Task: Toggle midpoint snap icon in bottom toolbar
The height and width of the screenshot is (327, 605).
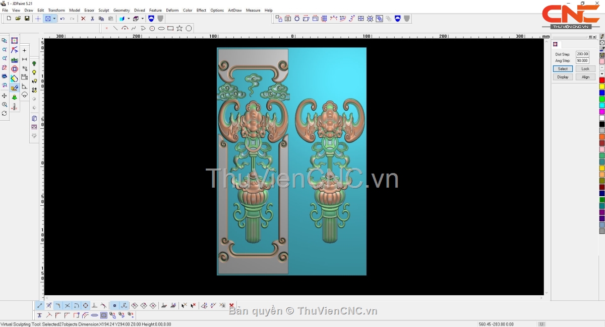Action: pyautogui.click(x=49, y=305)
